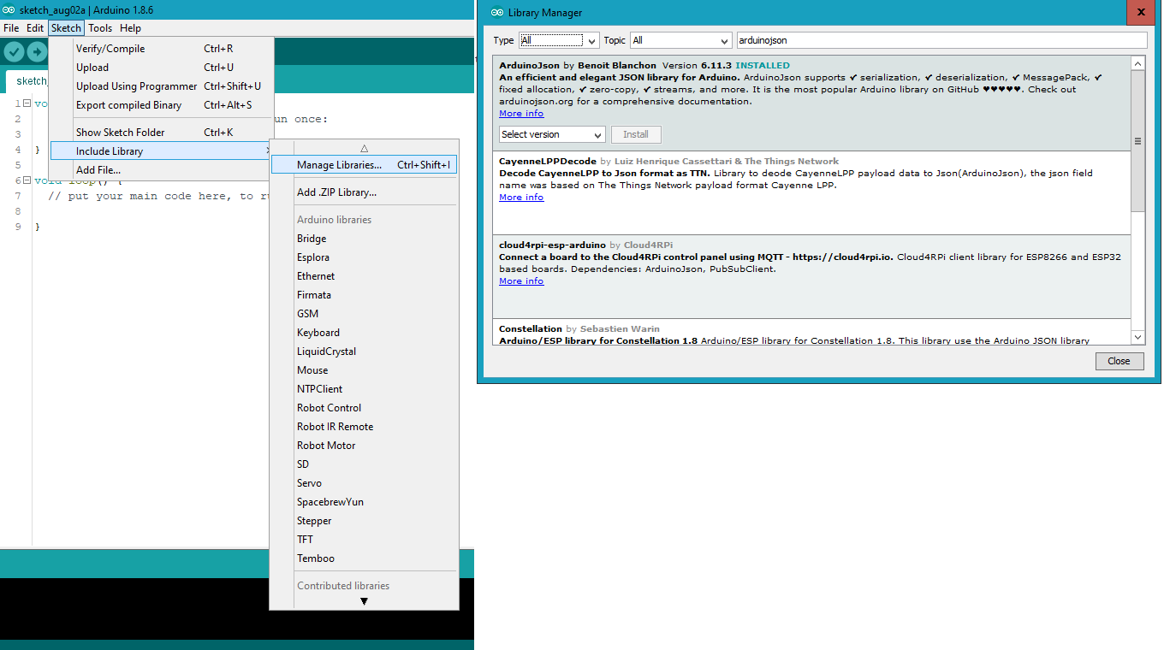Include the SD library

[x=364, y=464]
